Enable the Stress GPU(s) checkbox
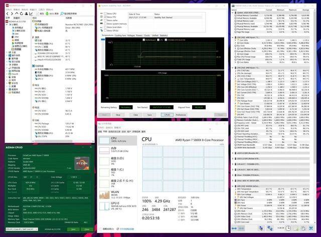This screenshot has height=237, width=321. (105, 31)
